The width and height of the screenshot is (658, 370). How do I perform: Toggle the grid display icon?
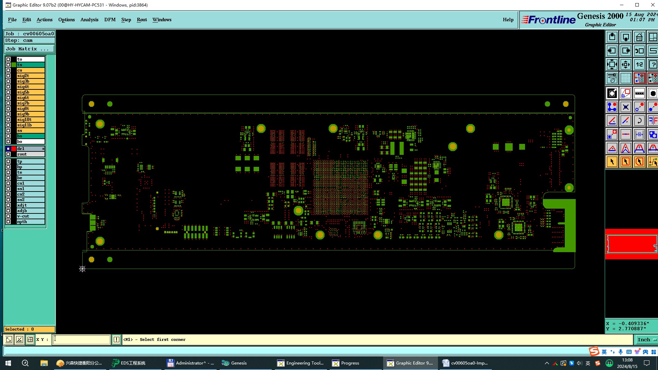click(x=625, y=78)
